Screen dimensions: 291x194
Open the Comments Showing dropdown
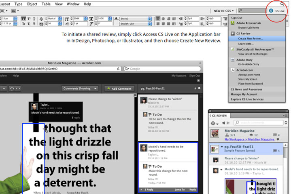click(x=80, y=89)
